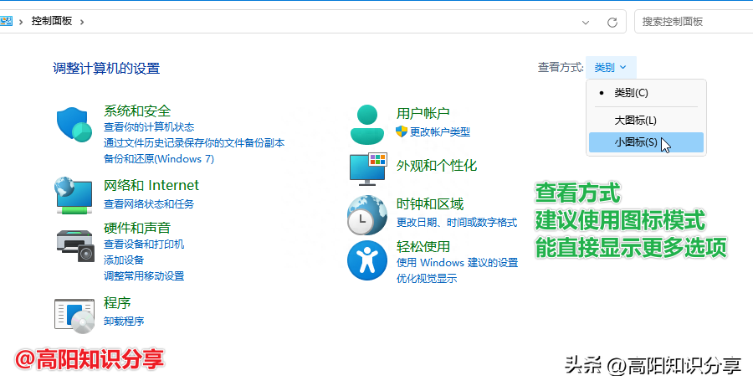
Task: Click 卸载程序 link
Action: tap(124, 321)
